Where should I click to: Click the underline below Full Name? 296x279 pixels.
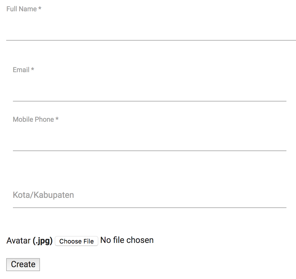(x=151, y=40)
